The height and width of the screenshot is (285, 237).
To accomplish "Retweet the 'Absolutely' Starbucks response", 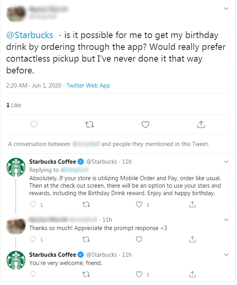I will [86, 205].
